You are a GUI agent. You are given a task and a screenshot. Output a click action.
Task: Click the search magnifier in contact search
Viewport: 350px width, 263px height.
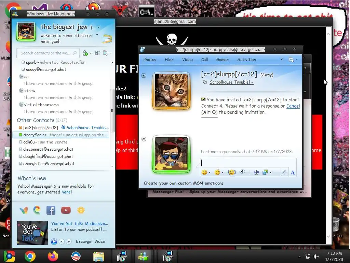[75, 53]
